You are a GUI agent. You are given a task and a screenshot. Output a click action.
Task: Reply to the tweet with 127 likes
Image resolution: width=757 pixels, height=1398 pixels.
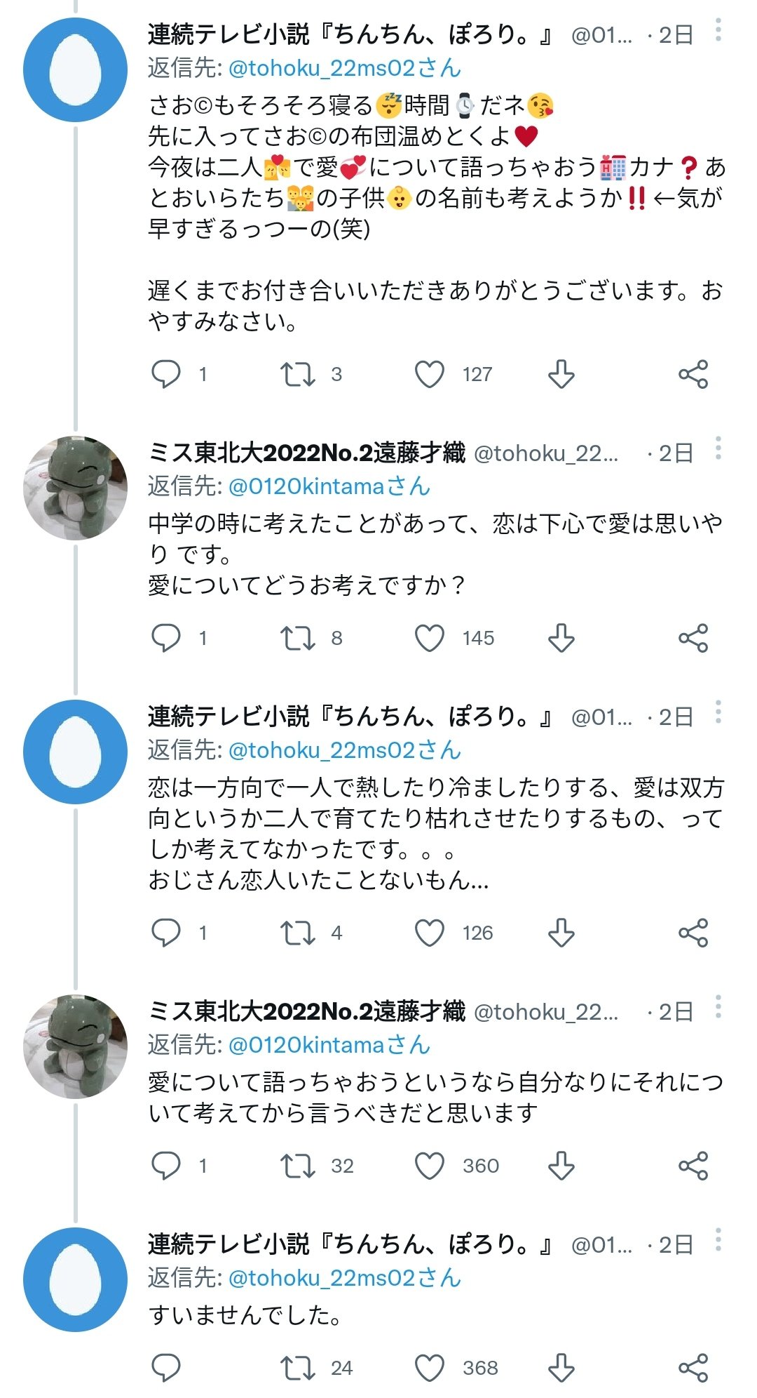point(166,374)
